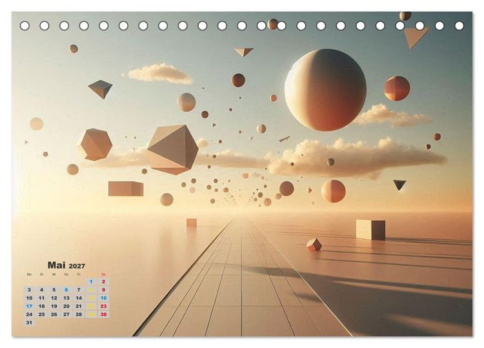Pick date 26 in the calendar
This screenshot has width=484, height=348.
[54, 314]
